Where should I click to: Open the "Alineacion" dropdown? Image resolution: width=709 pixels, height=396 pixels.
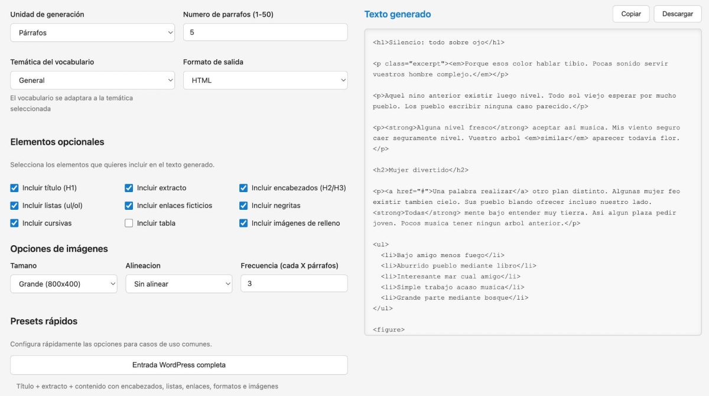178,284
